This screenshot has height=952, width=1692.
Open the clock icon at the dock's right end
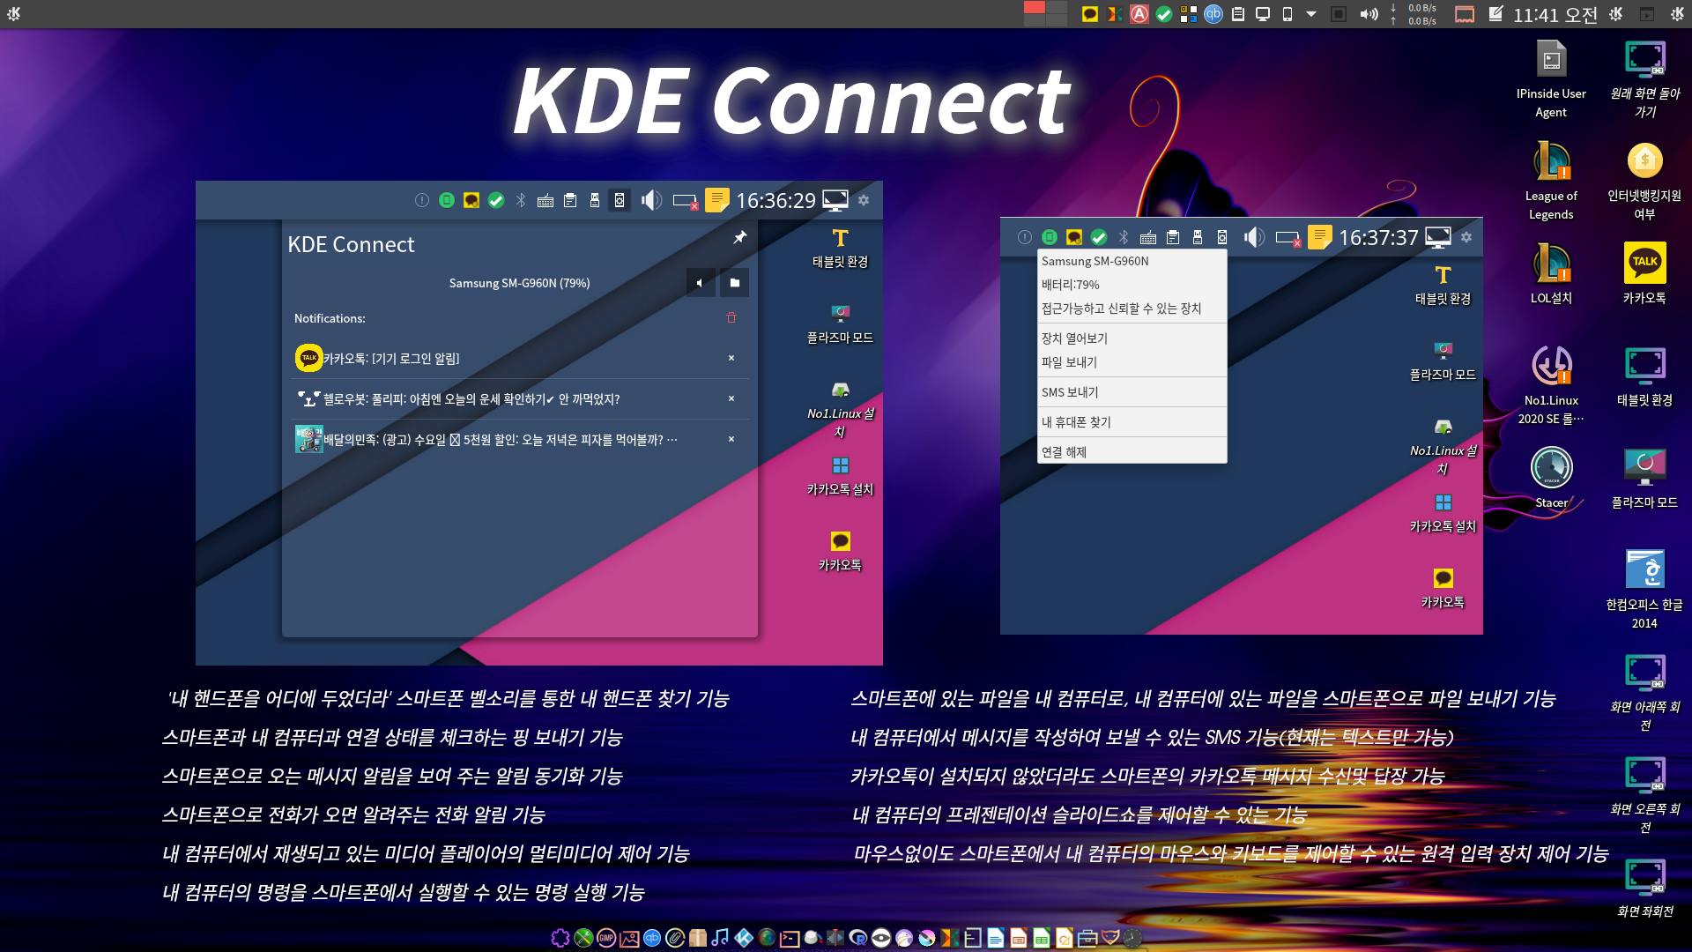coord(1133,938)
